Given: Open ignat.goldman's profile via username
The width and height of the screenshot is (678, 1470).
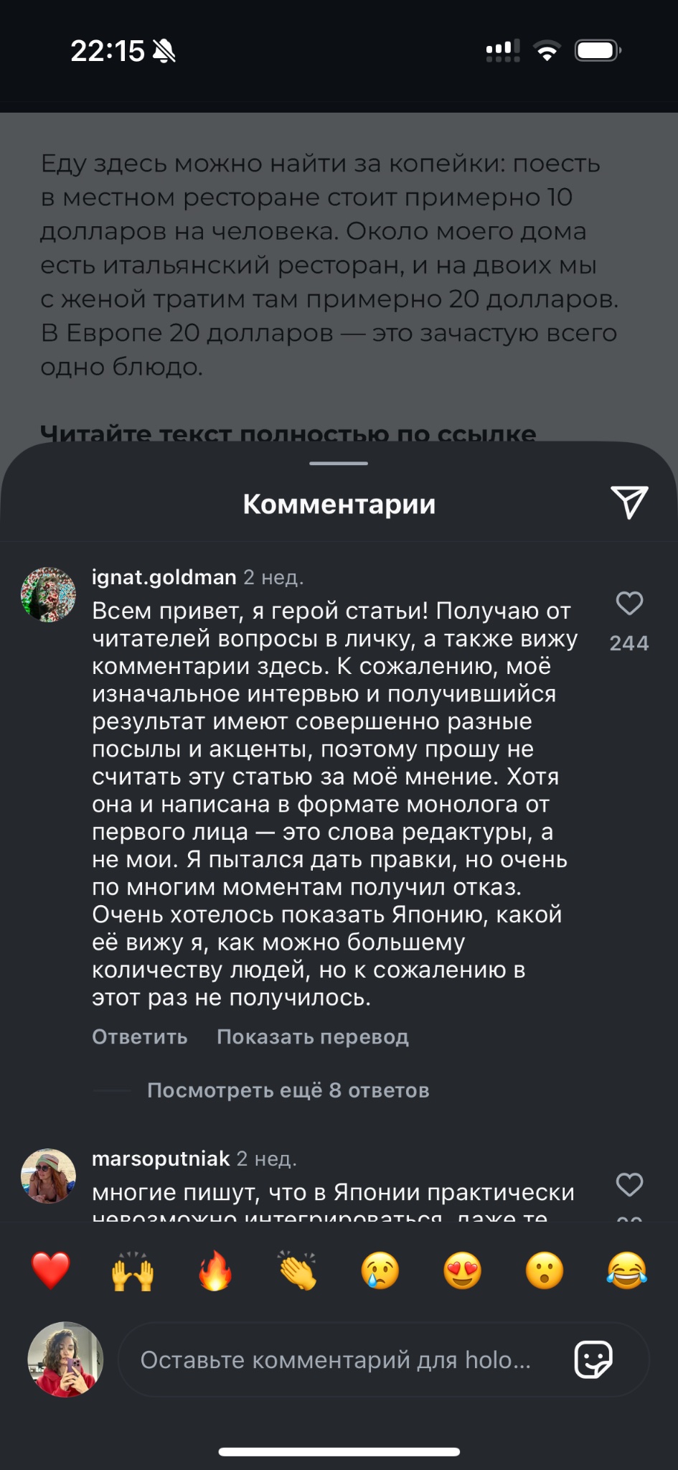Looking at the screenshot, I should click(x=164, y=577).
